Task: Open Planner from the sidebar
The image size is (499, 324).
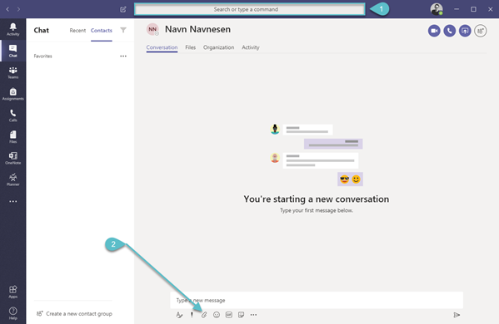Action: (12, 179)
